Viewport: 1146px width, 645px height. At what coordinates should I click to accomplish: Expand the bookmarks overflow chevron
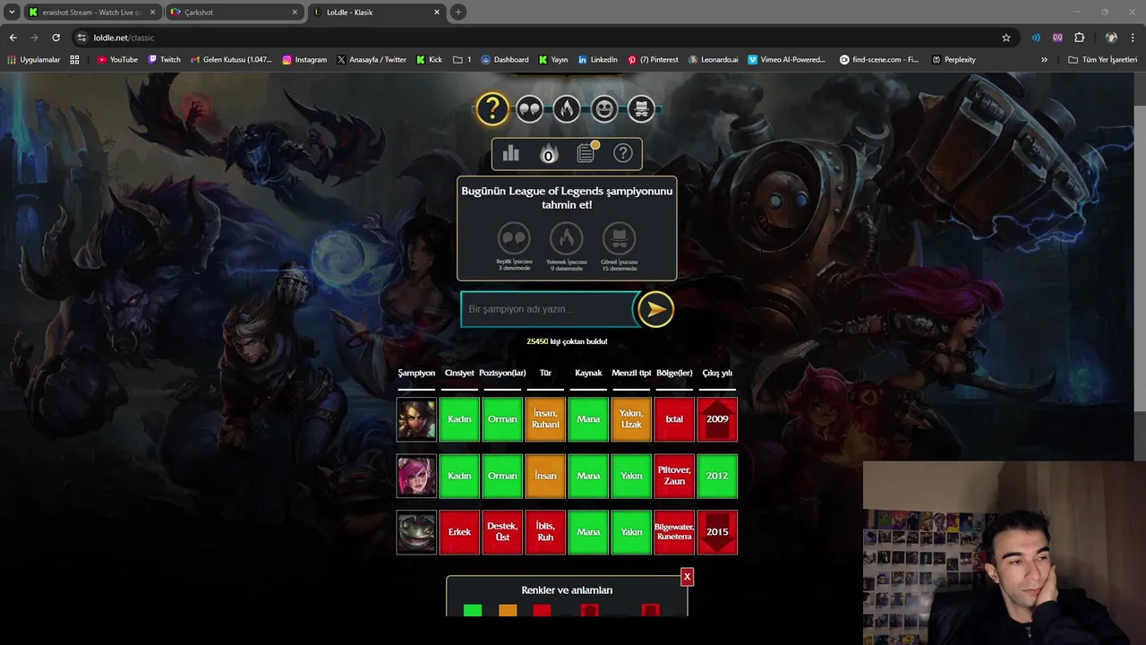pos(1044,60)
